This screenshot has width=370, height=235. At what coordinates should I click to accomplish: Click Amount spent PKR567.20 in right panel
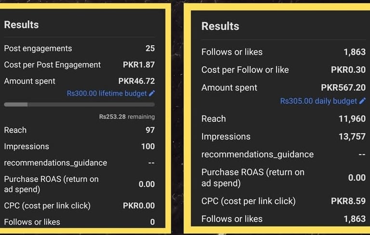[344, 88]
